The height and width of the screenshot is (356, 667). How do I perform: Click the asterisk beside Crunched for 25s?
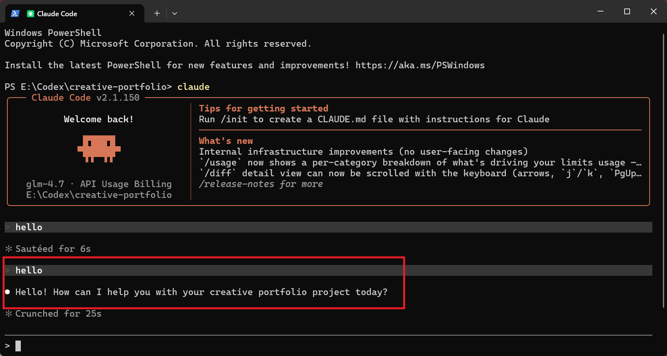pyautogui.click(x=8, y=314)
